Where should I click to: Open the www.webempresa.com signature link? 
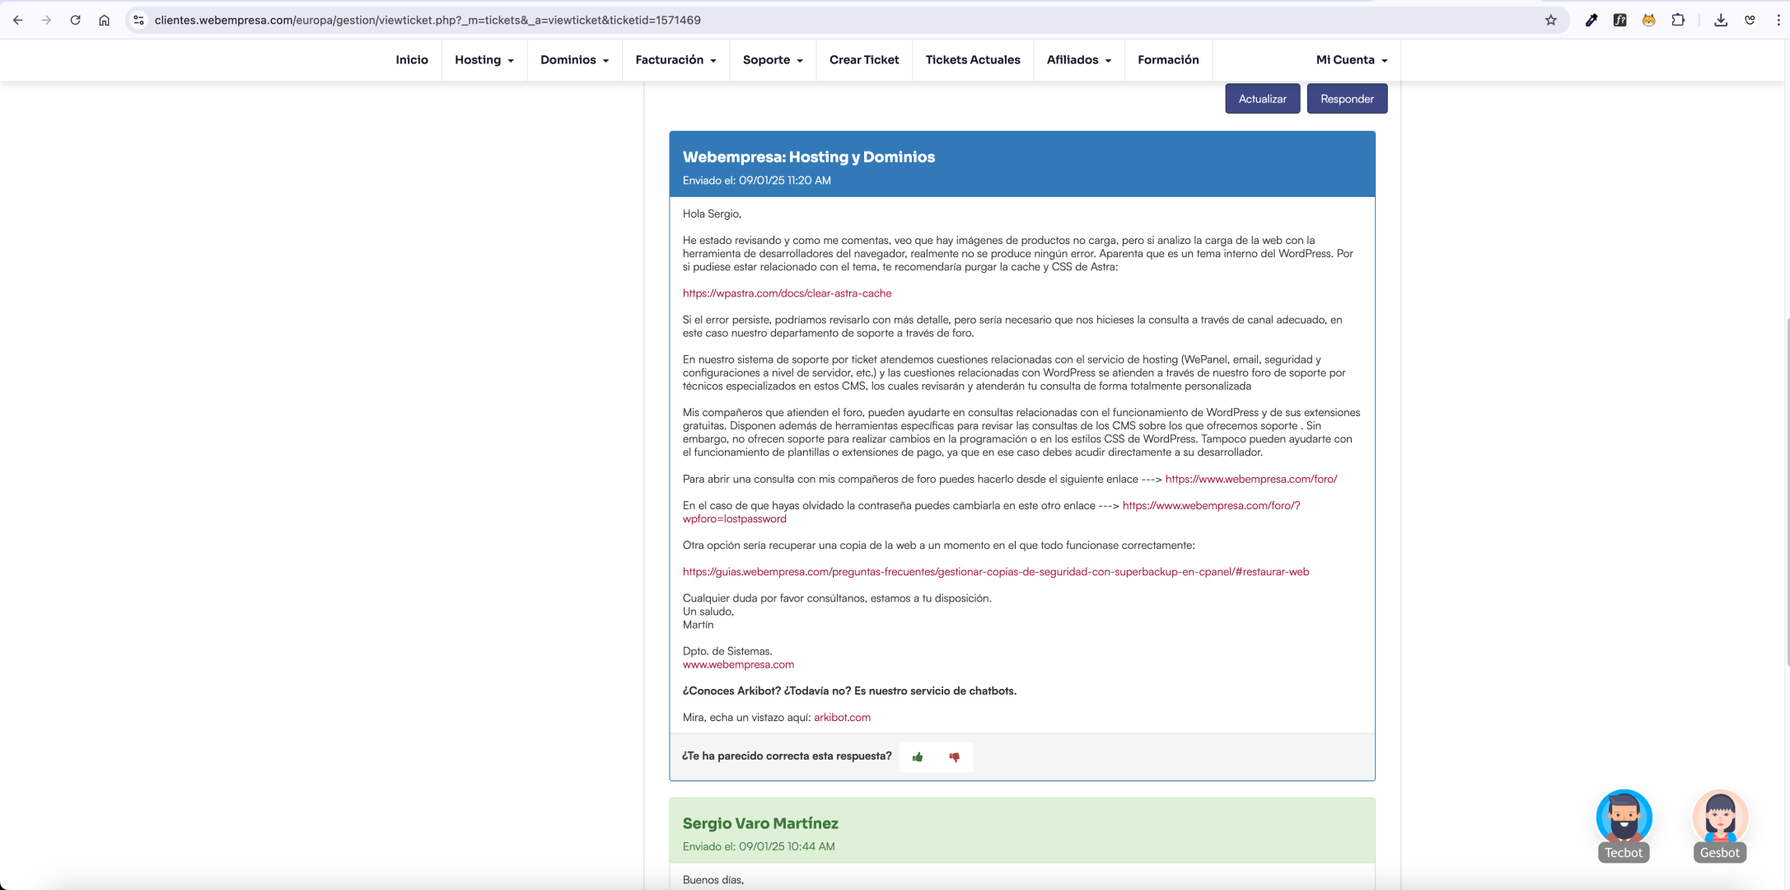[738, 664]
